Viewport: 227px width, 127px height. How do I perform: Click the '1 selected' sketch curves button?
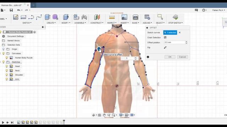tap(170, 32)
